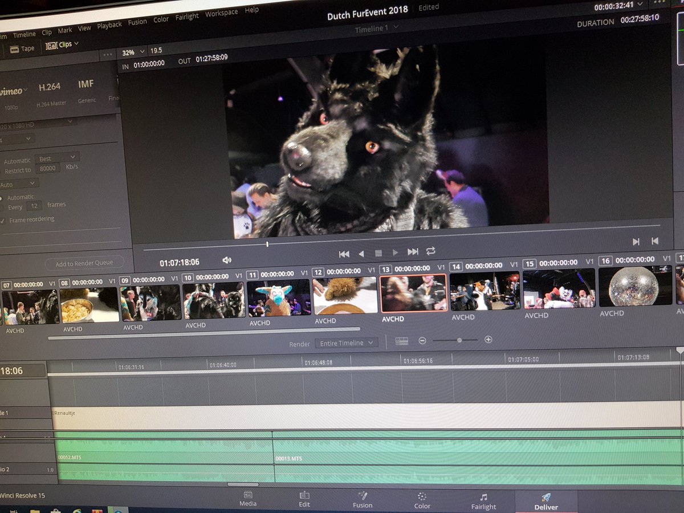The width and height of the screenshot is (684, 513).
Task: Open the Media page
Action: (248, 499)
